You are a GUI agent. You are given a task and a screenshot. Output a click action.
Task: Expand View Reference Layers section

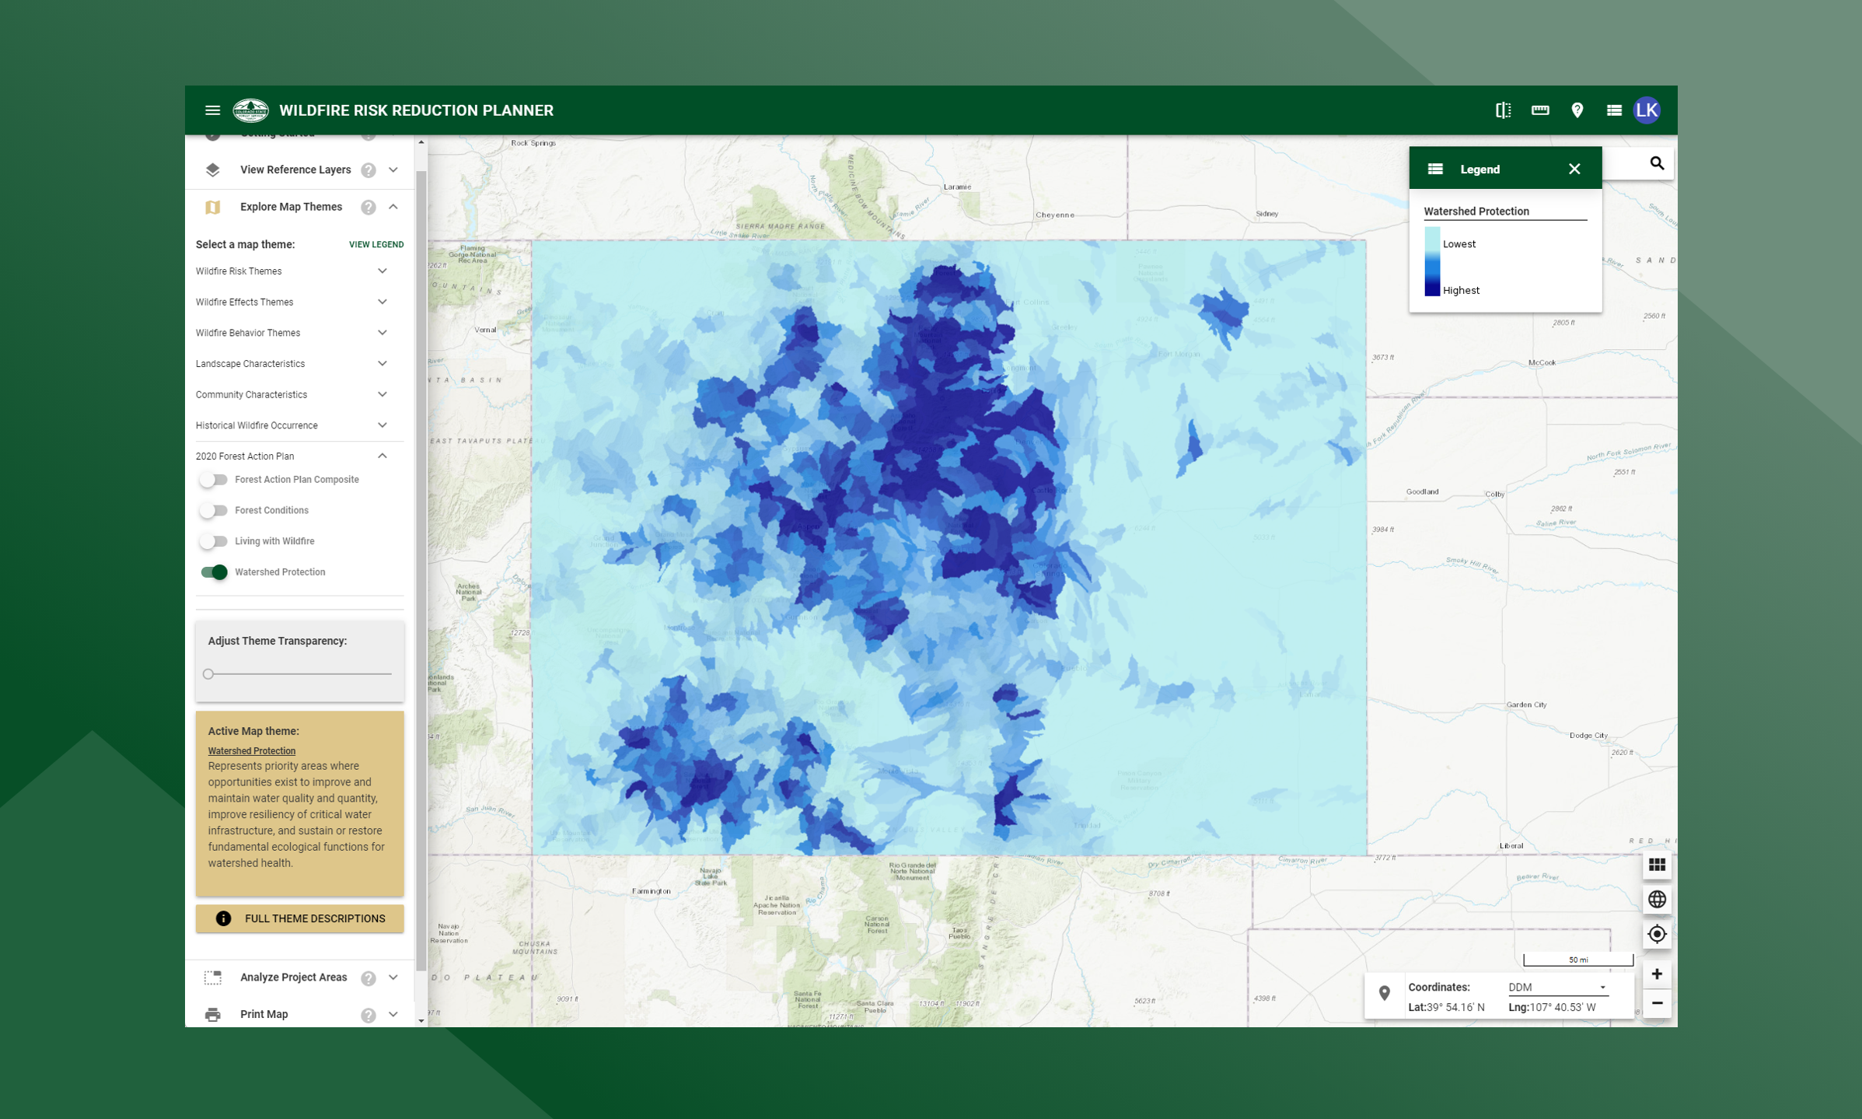coord(393,170)
